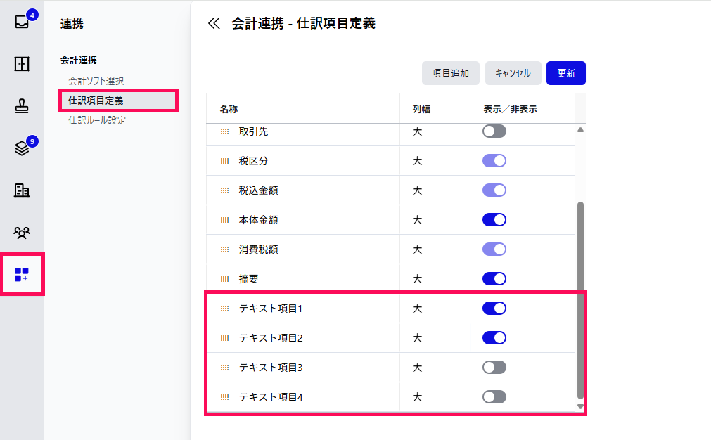Enable display toggle for 取引先

(494, 131)
